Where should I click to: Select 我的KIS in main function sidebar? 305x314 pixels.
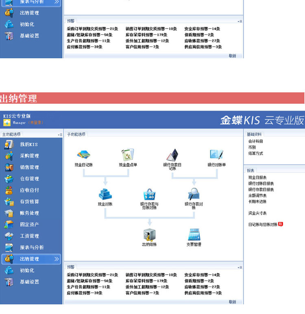(x=28, y=144)
